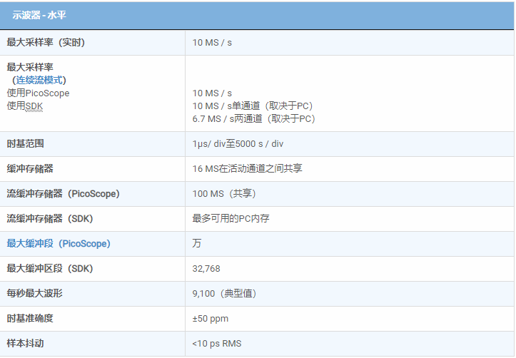Click the 最多可用的PC内存 value

click(x=231, y=219)
